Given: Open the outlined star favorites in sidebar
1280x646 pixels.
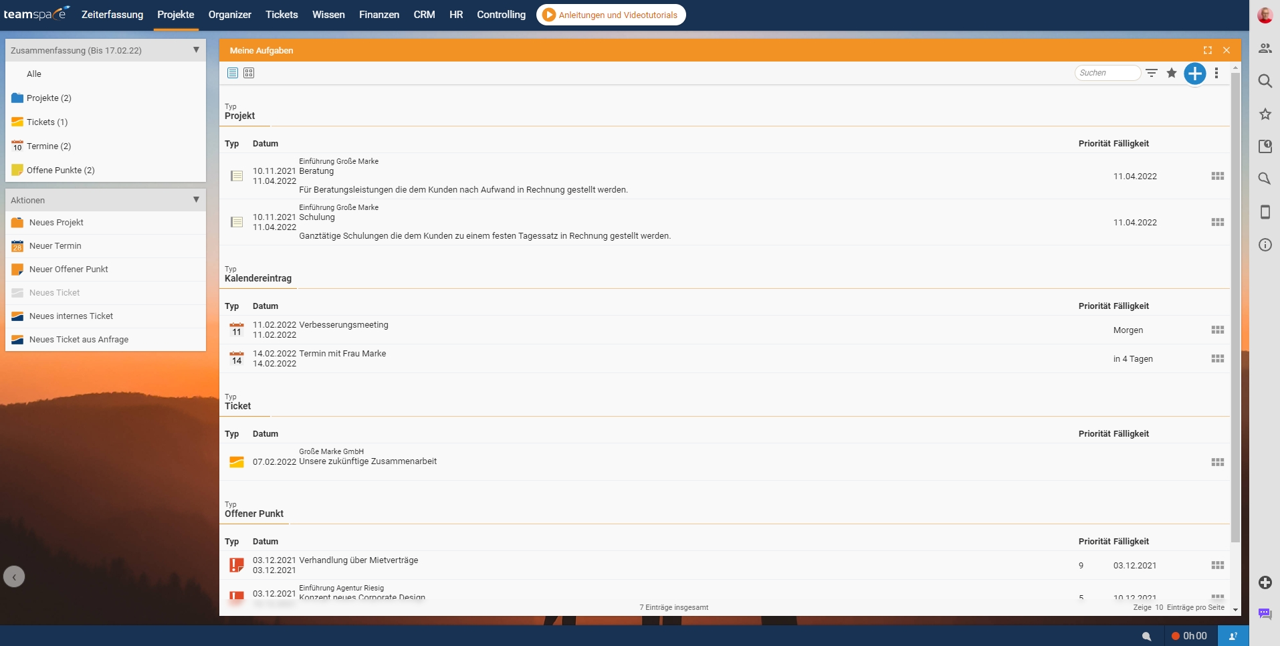Looking at the screenshot, I should coord(1265,114).
